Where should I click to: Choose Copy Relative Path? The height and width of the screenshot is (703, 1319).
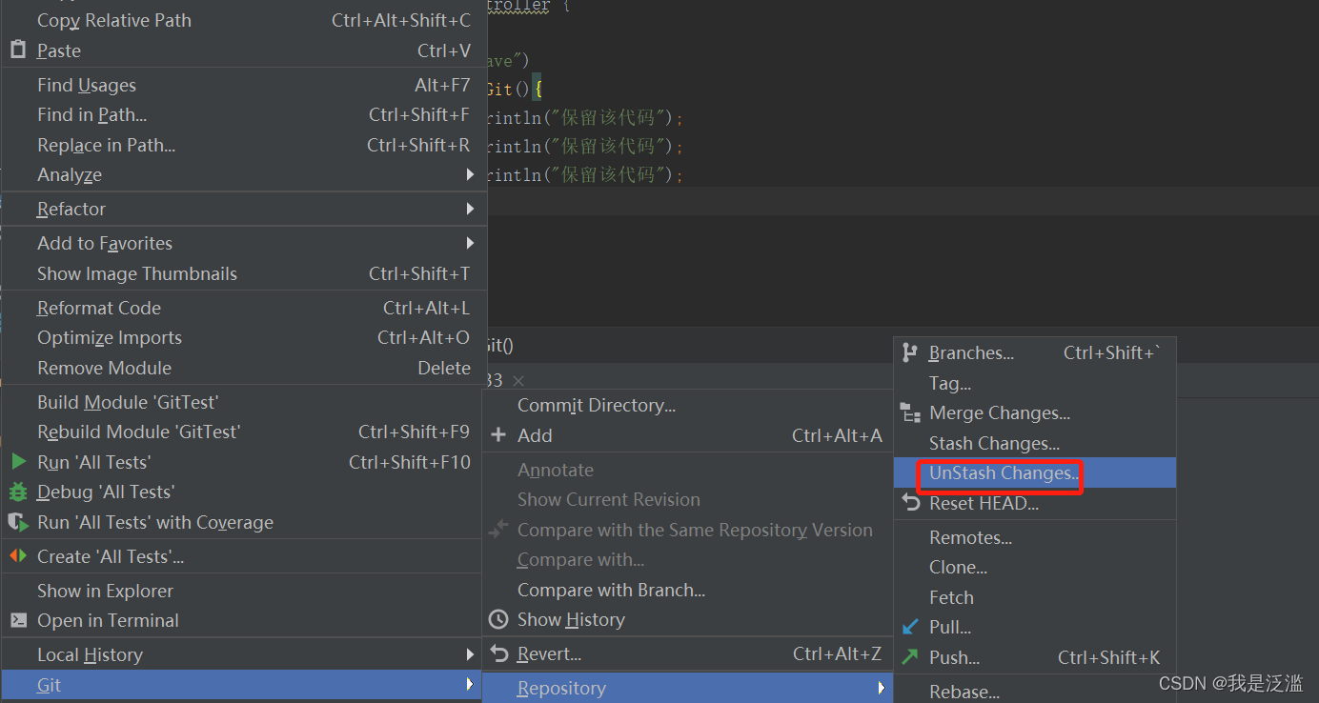pyautogui.click(x=244, y=20)
